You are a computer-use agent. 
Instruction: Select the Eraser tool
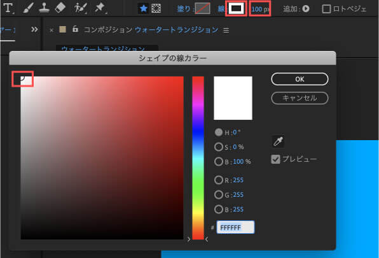coord(60,8)
